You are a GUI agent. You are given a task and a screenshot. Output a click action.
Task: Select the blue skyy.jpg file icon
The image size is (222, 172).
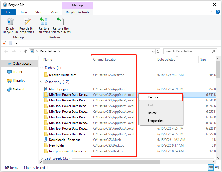pyautogui.click(x=46, y=89)
